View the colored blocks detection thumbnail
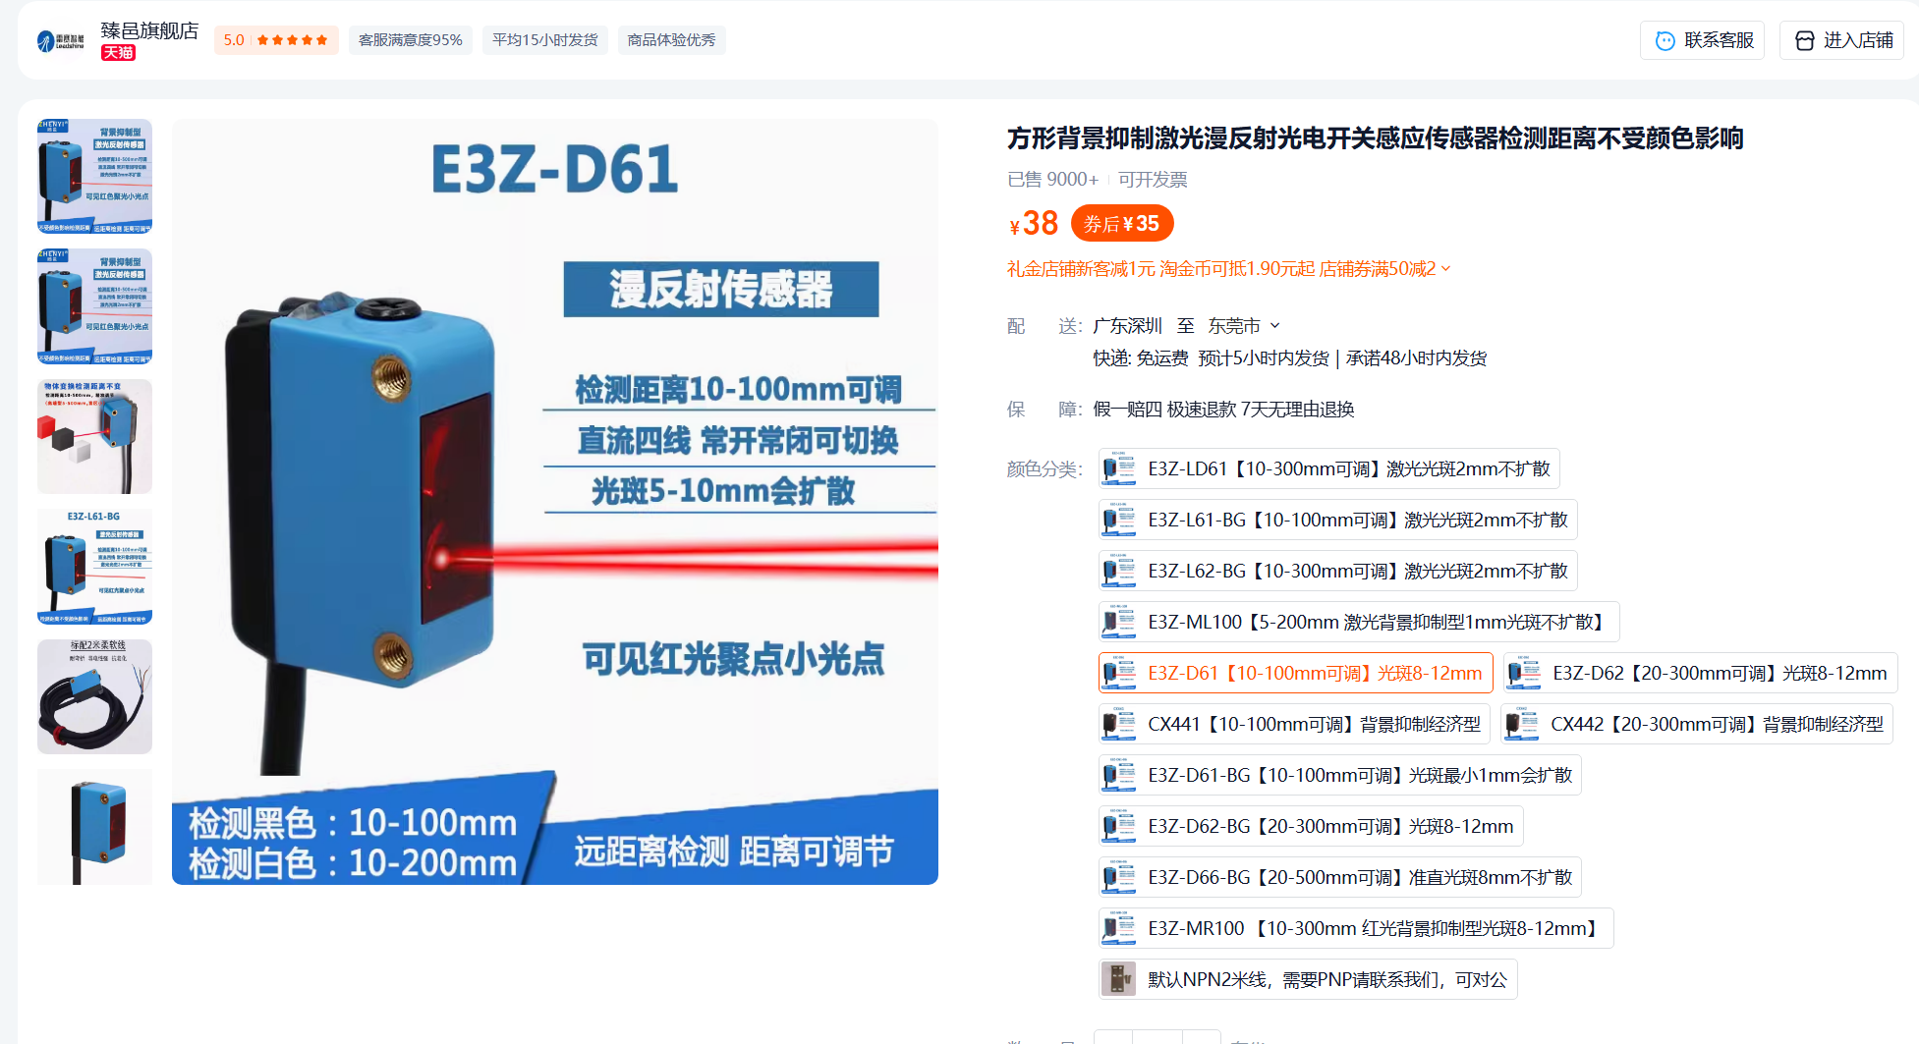 (94, 436)
